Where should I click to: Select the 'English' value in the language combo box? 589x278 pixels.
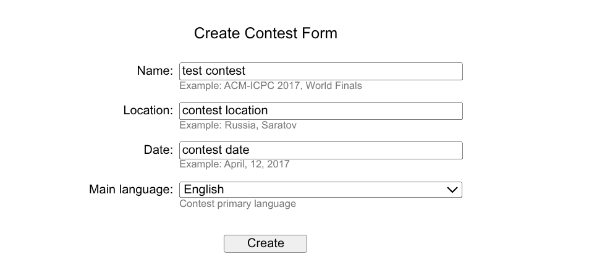click(x=204, y=190)
